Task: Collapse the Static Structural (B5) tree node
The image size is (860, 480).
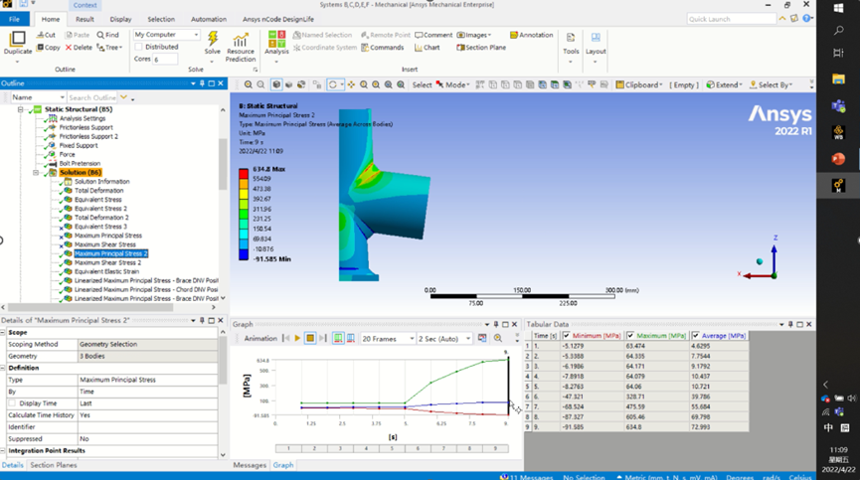Action: pos(20,109)
